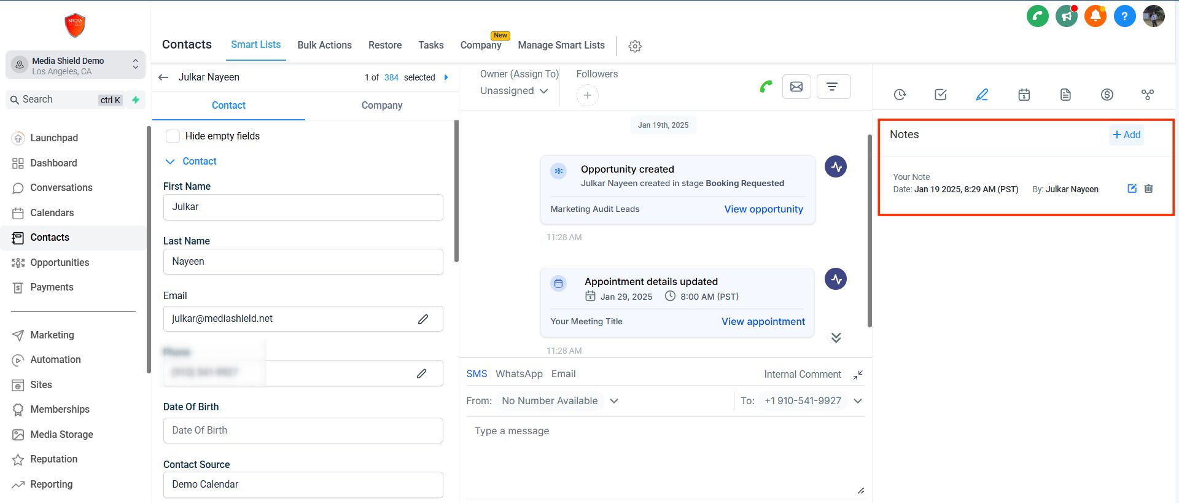Click activity icon beside Appointment details updated
1179x503 pixels.
coord(836,279)
